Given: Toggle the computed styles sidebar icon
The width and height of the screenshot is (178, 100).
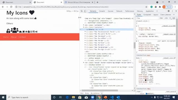Looking at the screenshot, I should pyautogui.click(x=174, y=18).
